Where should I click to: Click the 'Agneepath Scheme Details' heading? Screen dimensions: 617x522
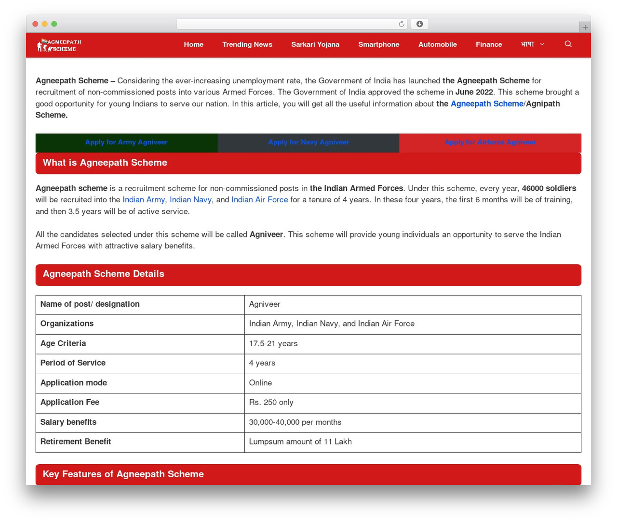308,275
